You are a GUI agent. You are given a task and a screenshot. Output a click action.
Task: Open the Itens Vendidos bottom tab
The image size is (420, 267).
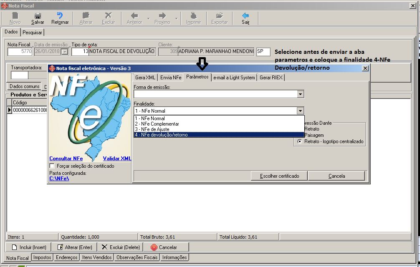coord(97,257)
